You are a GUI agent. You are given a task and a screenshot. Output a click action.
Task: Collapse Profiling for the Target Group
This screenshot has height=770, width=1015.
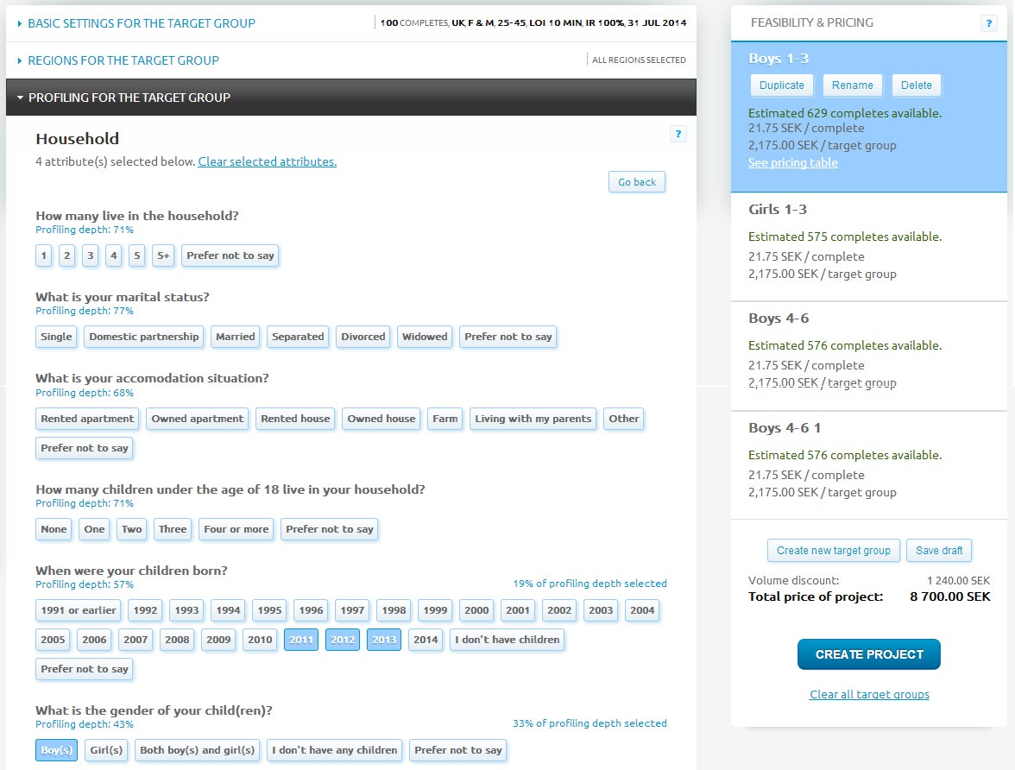(x=129, y=98)
